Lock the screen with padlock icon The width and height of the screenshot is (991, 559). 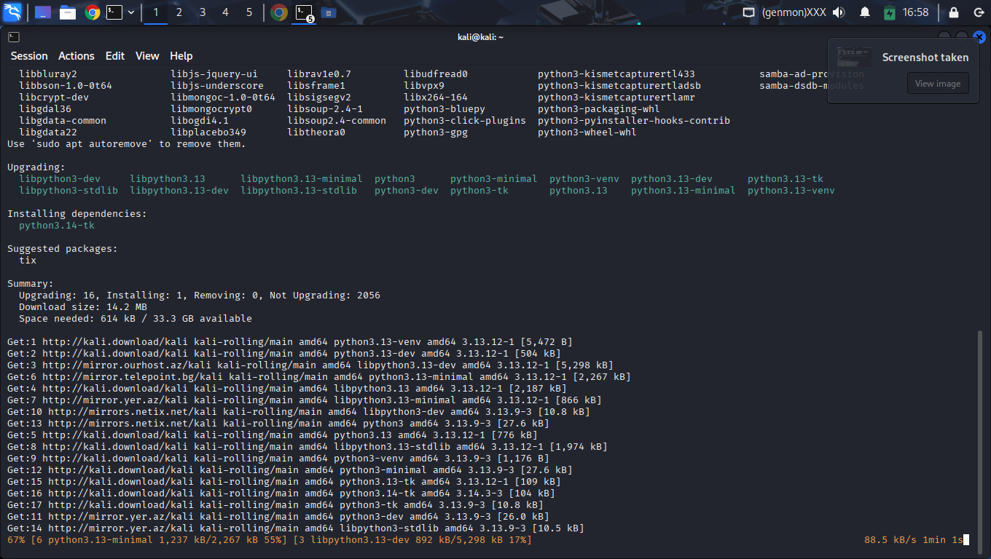coord(953,12)
